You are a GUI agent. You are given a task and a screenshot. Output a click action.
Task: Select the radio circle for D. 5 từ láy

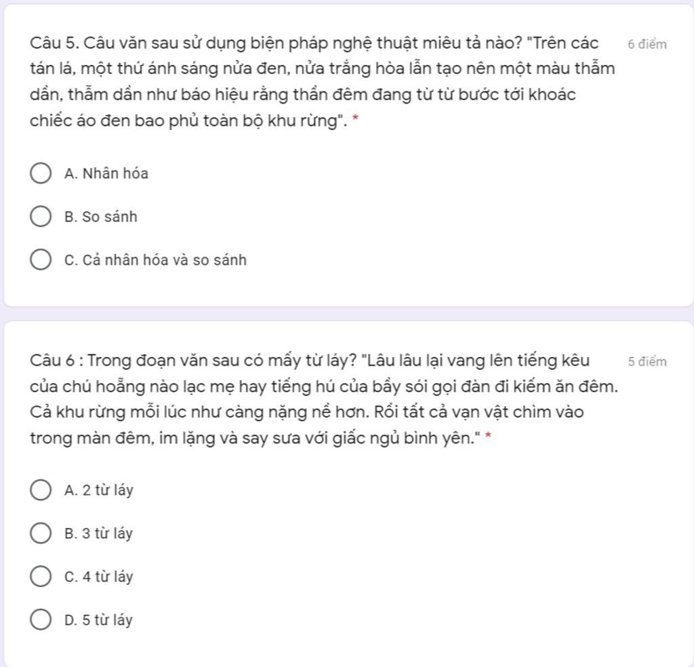40,620
